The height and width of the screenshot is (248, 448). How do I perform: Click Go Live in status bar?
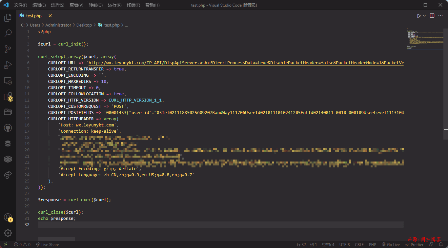[391, 244]
